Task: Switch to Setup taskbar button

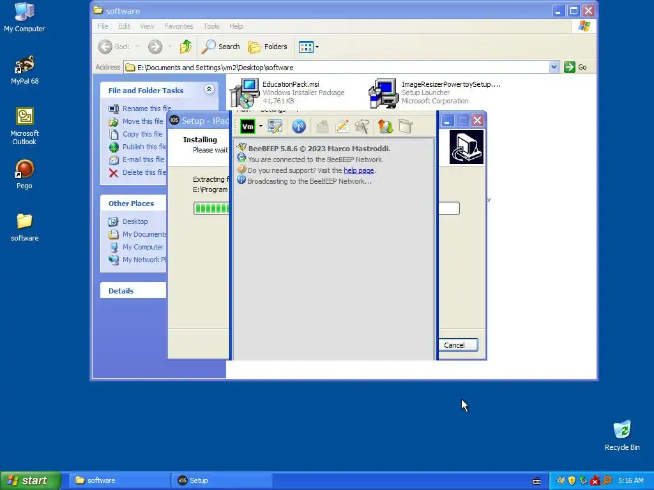Action: coord(222,480)
